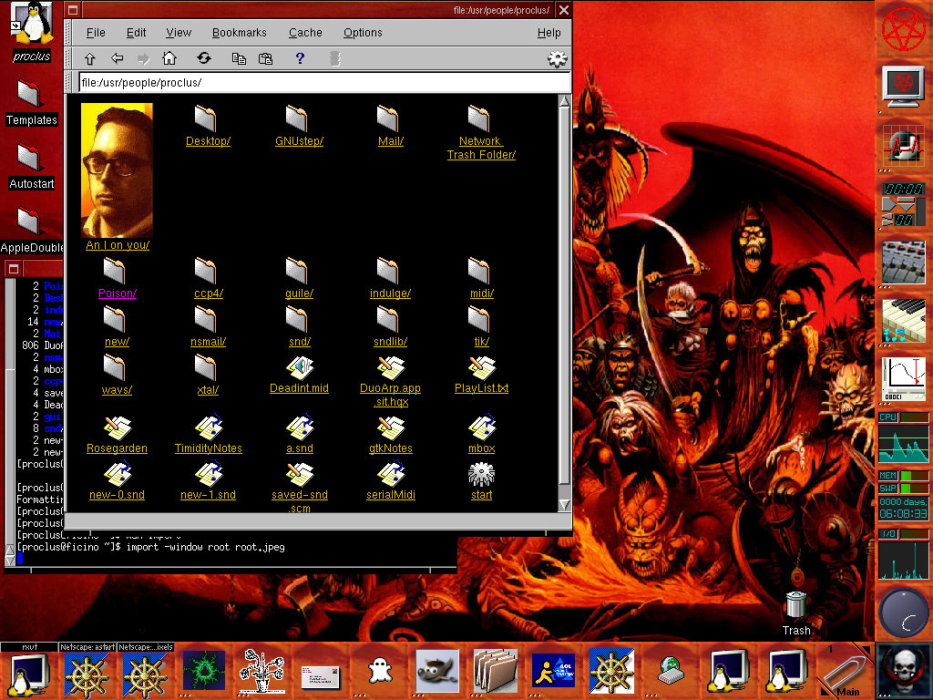Open the File menu
Viewport: 933px width, 700px height.
[95, 33]
